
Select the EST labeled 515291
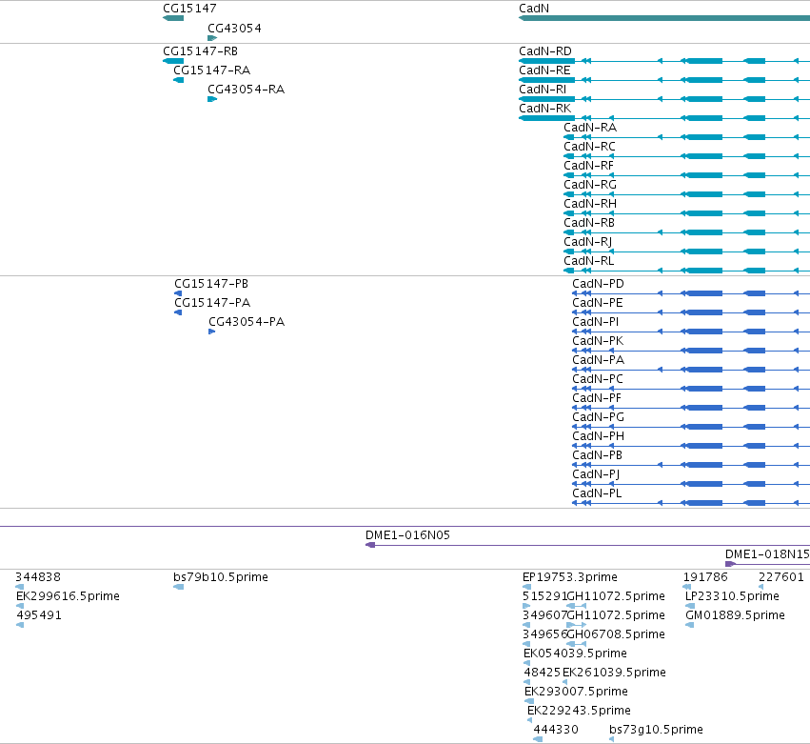[x=545, y=596]
